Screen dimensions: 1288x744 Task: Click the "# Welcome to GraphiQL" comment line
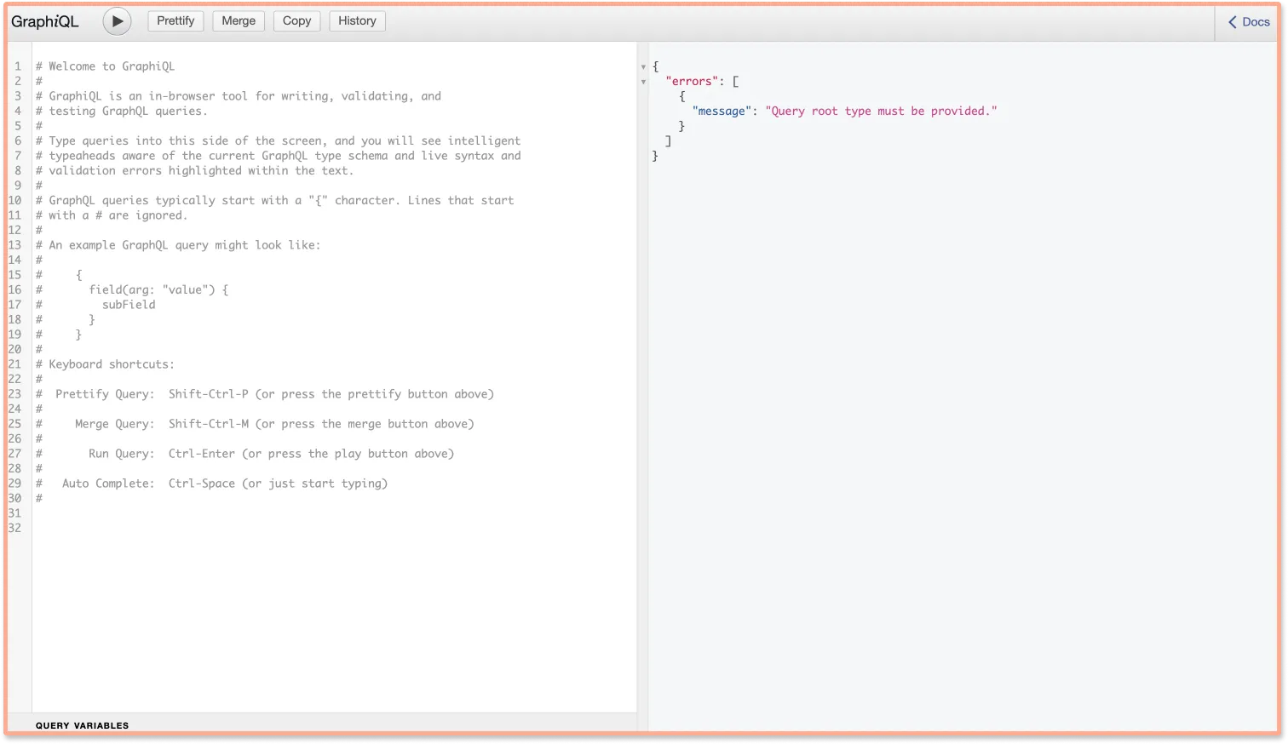click(x=105, y=66)
